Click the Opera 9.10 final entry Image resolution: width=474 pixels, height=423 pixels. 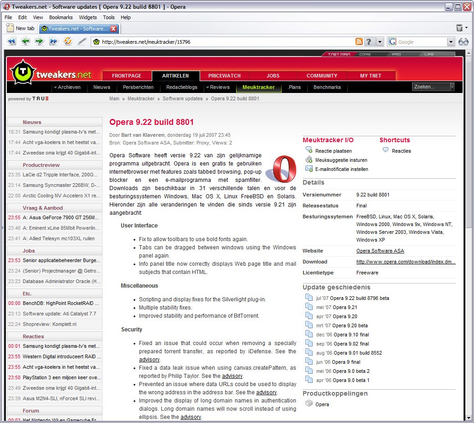click(350, 335)
